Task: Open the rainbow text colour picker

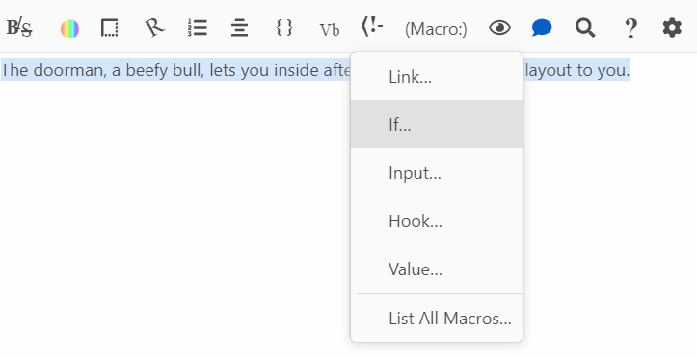Action: 69,29
